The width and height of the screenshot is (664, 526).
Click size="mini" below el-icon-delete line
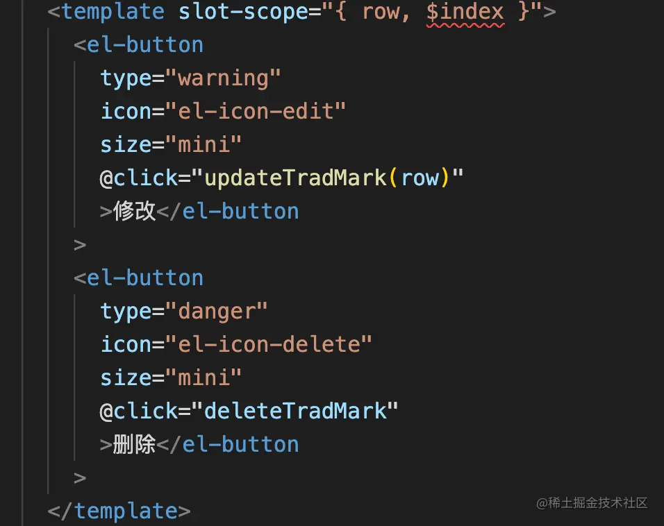coord(171,378)
